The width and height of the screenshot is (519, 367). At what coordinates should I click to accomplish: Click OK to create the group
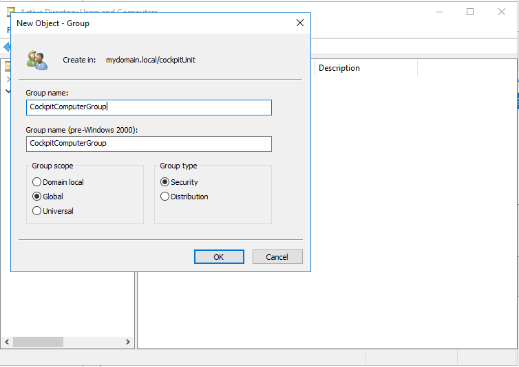click(x=219, y=257)
